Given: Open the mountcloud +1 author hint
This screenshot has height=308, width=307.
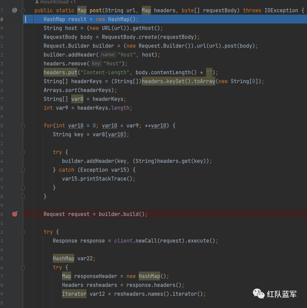Looking at the screenshot, I should point(56,2).
